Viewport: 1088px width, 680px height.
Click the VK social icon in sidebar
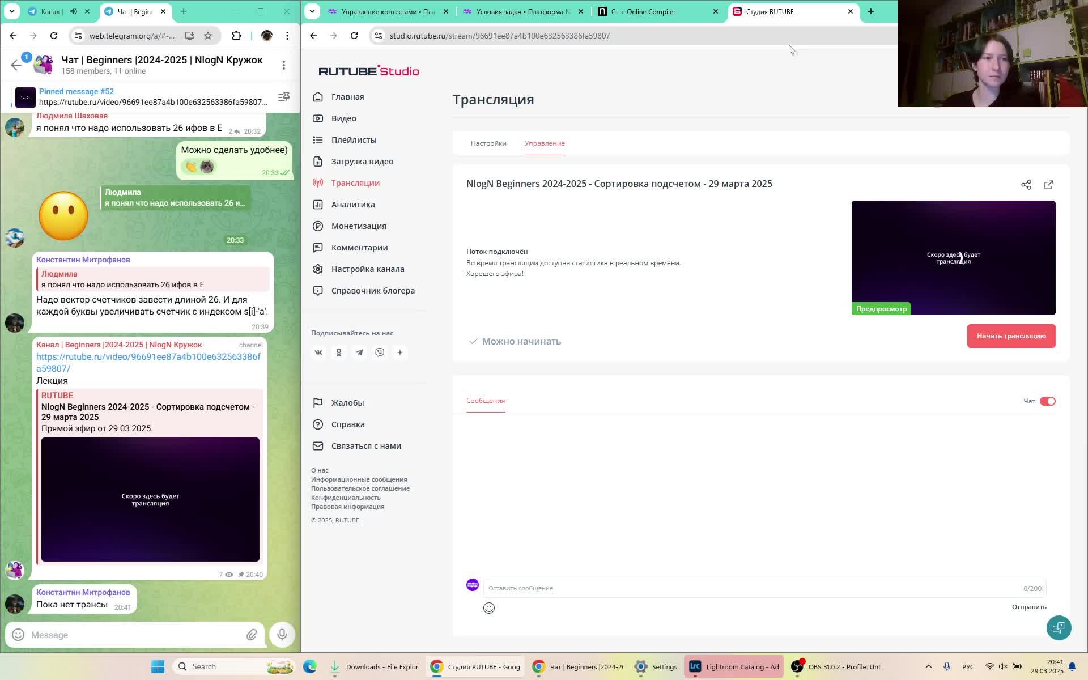(x=318, y=352)
